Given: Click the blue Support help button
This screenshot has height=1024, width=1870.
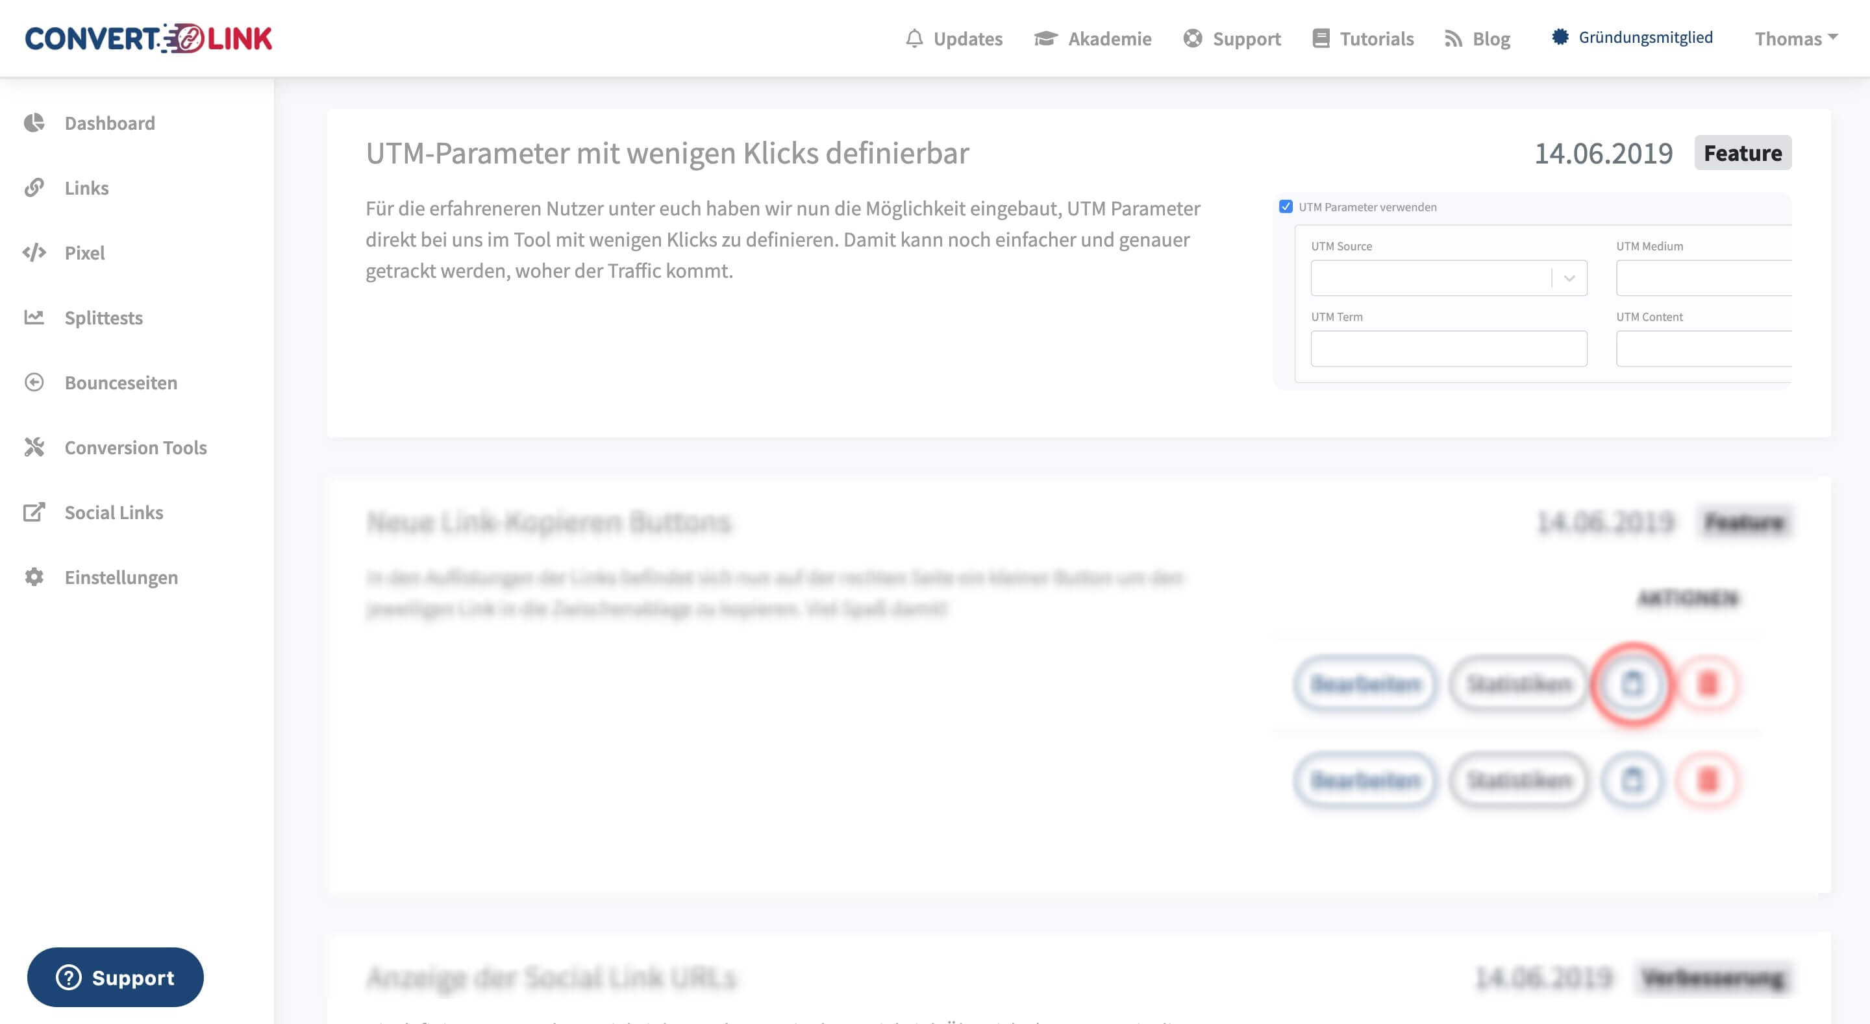Looking at the screenshot, I should coord(116,977).
